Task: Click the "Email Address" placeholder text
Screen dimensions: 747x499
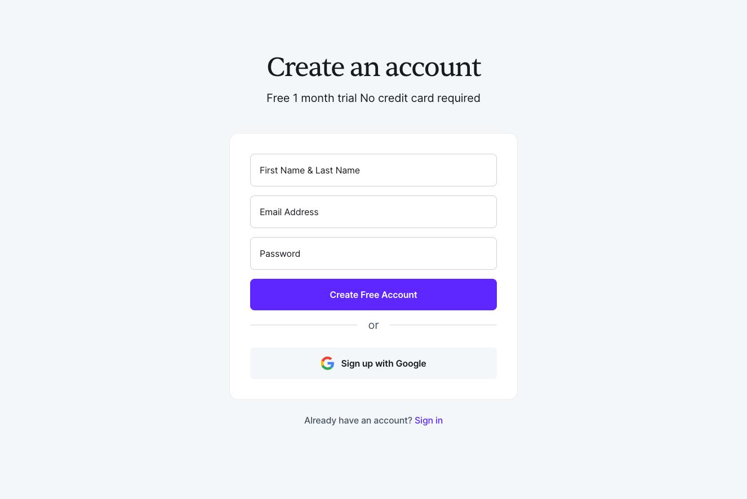Action: click(289, 212)
